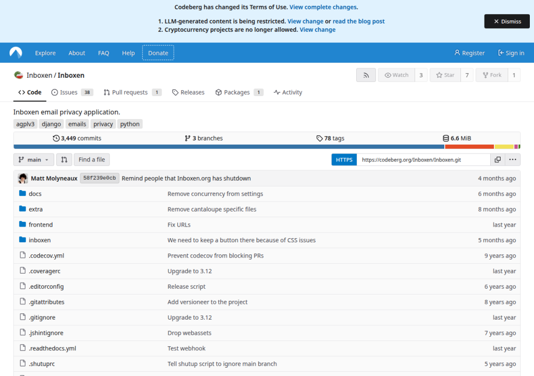Click the RSS feed icon button

[366, 75]
